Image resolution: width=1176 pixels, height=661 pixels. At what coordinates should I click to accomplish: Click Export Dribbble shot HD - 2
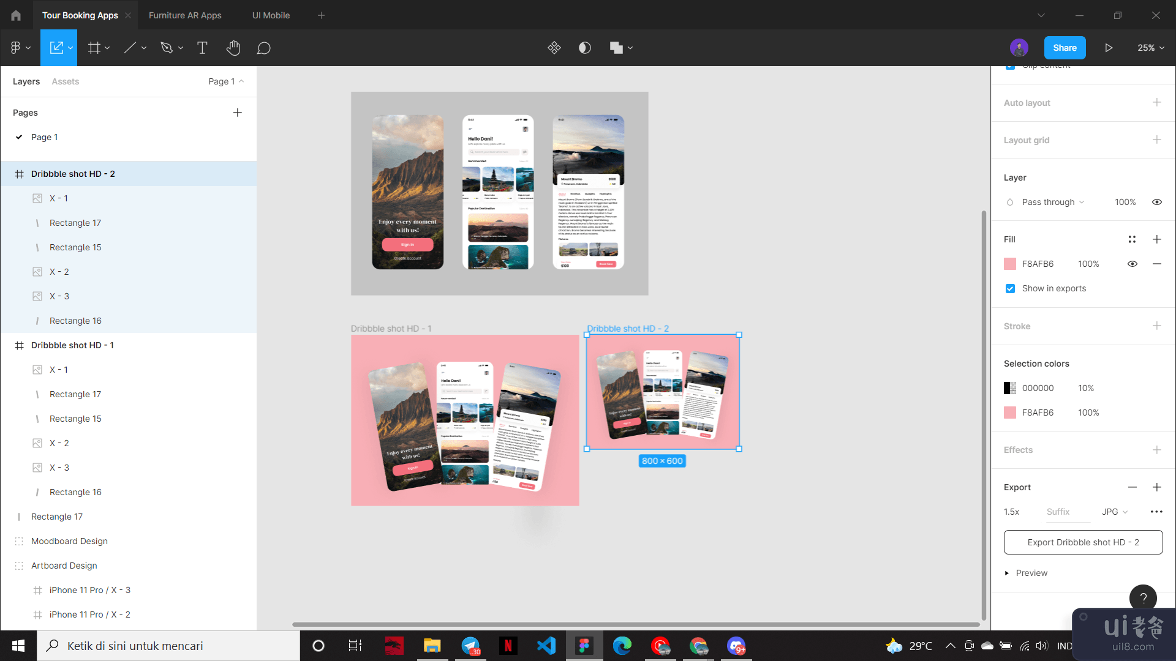pyautogui.click(x=1083, y=542)
